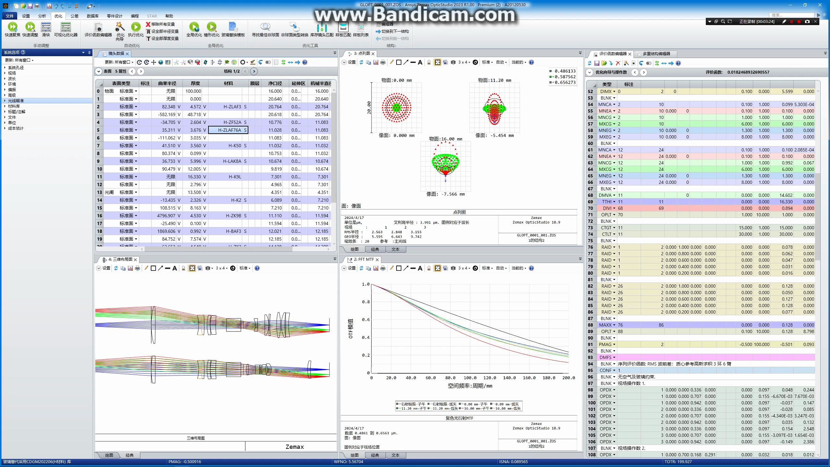The height and width of the screenshot is (467, 830).
Task: Collapse the 优化向导与操作数 section
Action: click(589, 72)
